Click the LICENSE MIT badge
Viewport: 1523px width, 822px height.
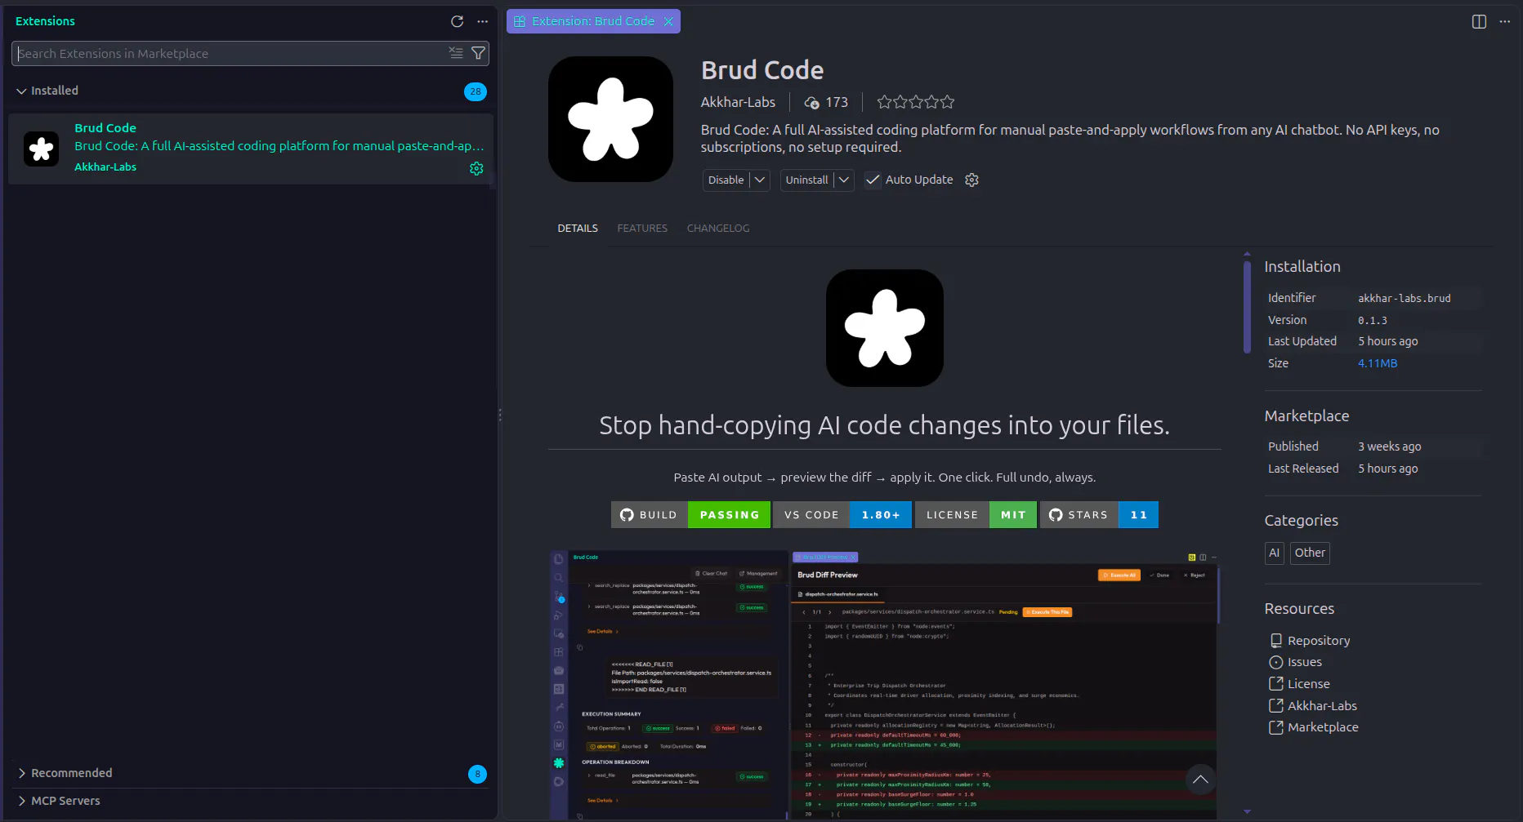(976, 515)
